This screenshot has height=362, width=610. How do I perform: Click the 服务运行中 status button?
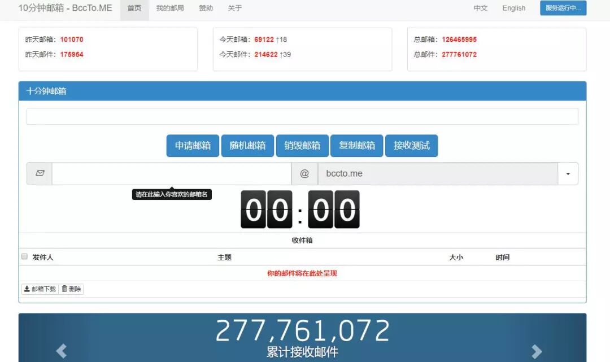click(563, 8)
